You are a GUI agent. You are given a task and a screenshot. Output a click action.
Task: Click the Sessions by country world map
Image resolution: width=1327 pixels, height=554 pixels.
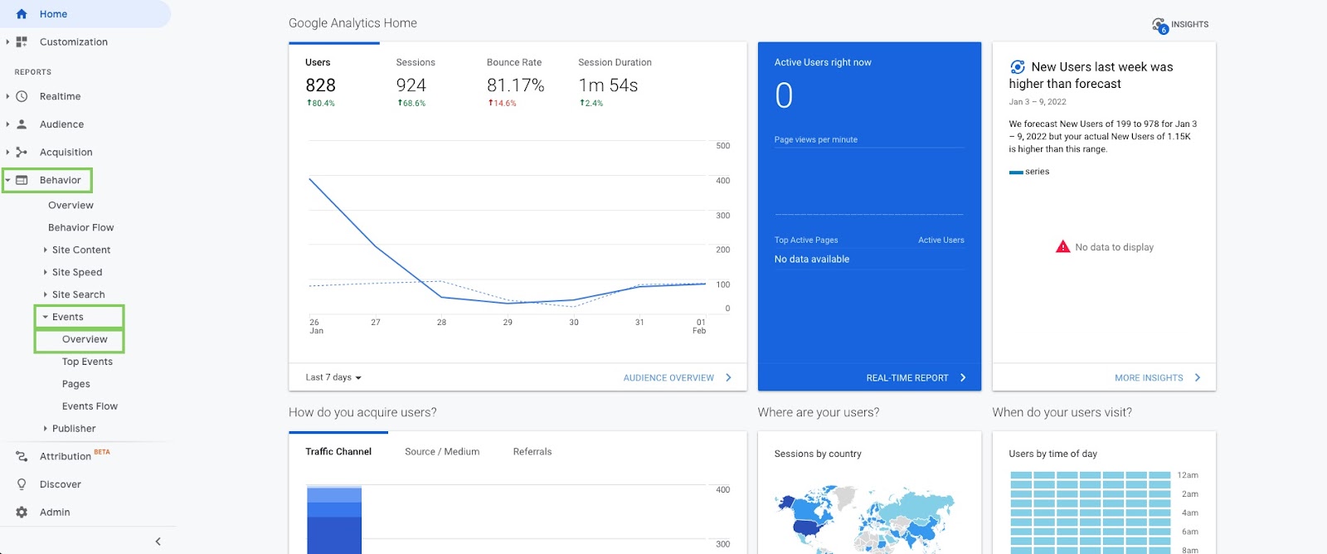(865, 519)
